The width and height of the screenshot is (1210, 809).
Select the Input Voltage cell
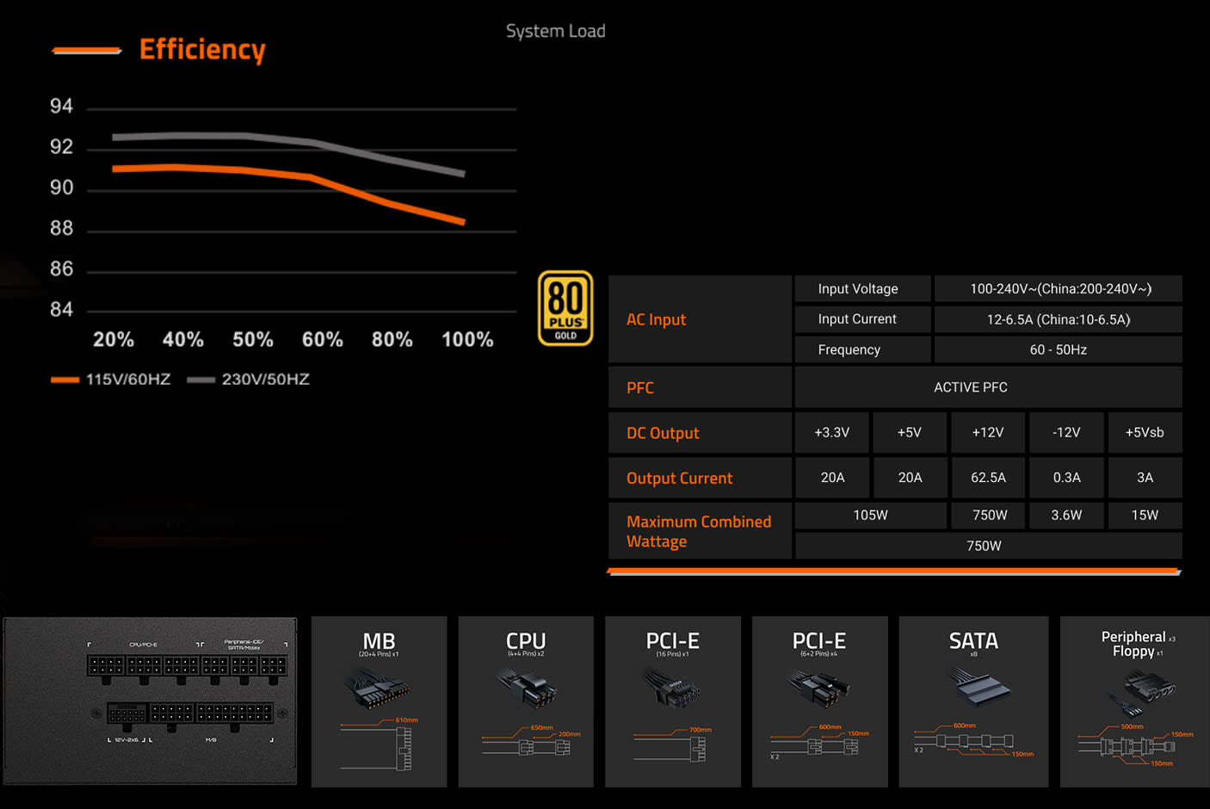863,288
